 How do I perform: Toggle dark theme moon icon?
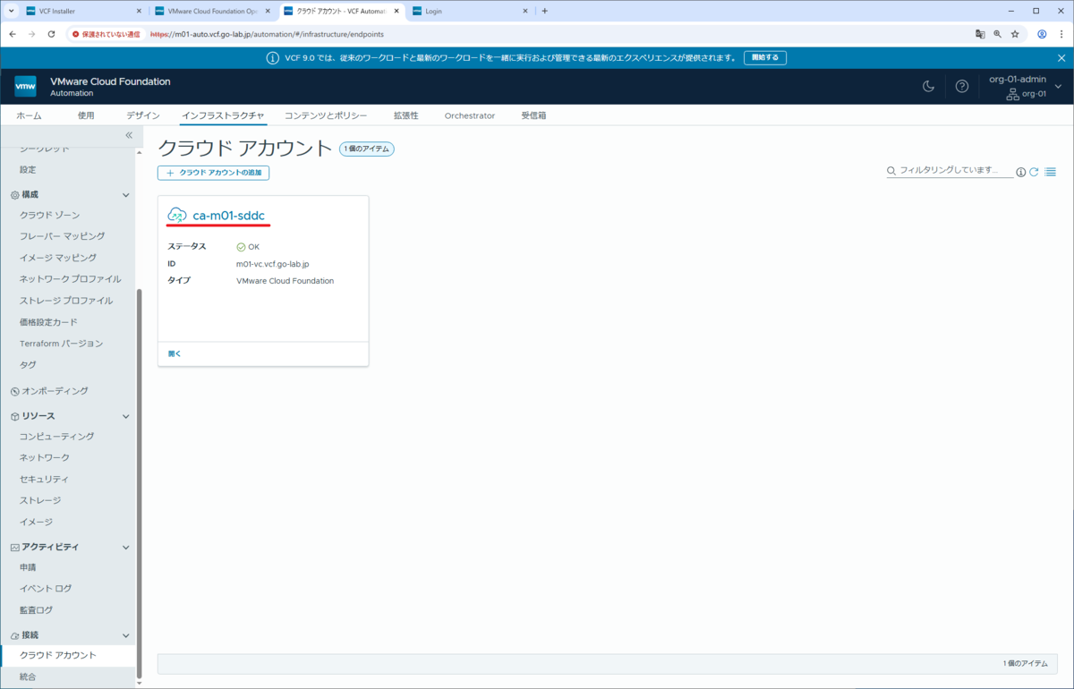coord(928,86)
